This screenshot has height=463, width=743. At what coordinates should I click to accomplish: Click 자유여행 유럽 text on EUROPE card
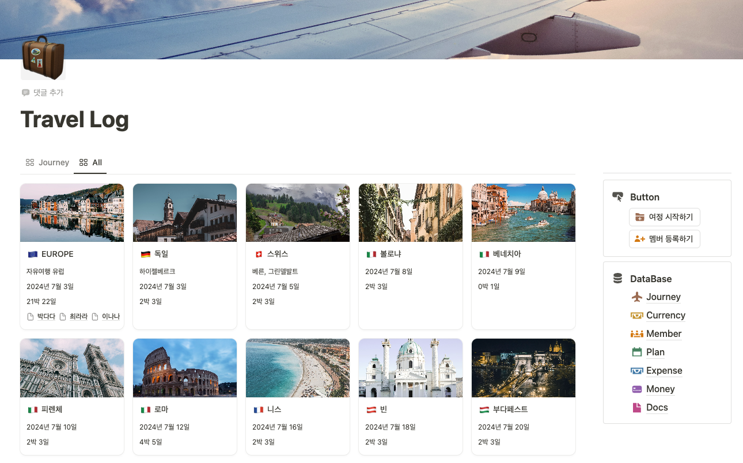[x=46, y=271]
